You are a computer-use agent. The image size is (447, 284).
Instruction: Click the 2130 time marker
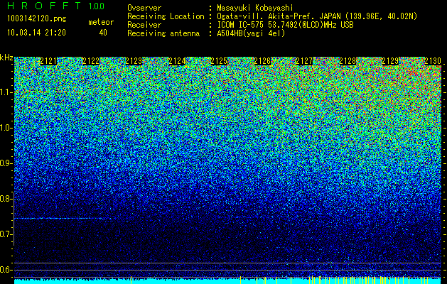(x=433, y=61)
